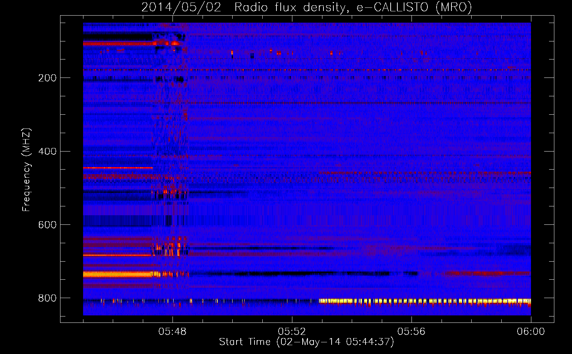Select the 400 frequency tick label
Image resolution: width=572 pixels, height=354 pixels.
47,152
